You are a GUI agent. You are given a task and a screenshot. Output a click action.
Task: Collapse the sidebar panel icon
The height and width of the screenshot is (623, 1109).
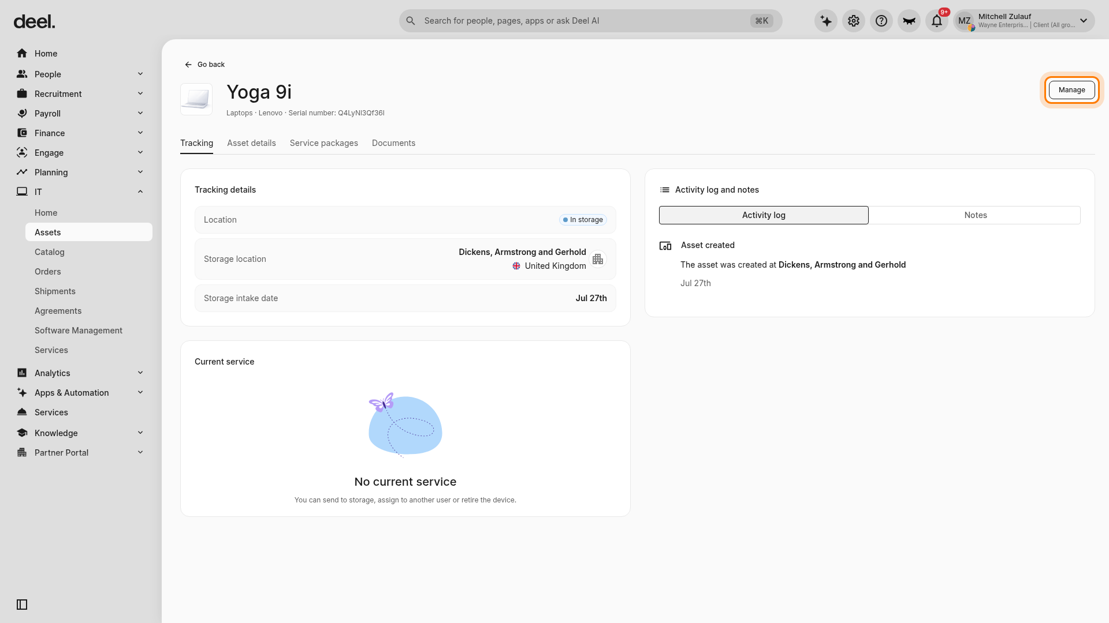[22, 605]
